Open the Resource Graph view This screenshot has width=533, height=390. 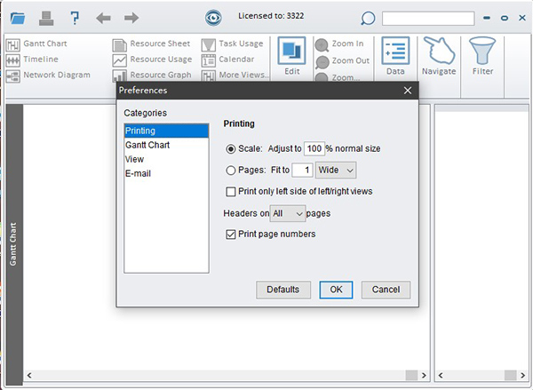point(152,76)
